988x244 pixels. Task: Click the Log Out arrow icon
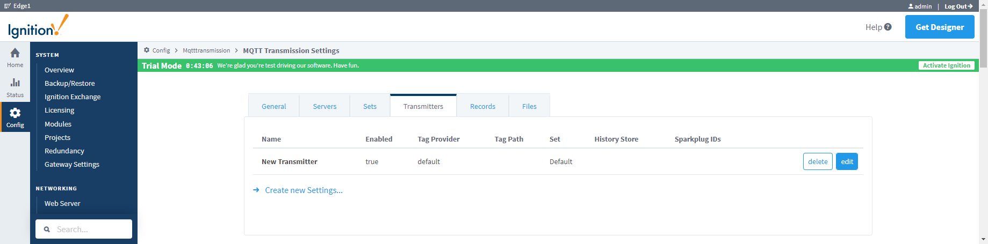[x=970, y=6]
